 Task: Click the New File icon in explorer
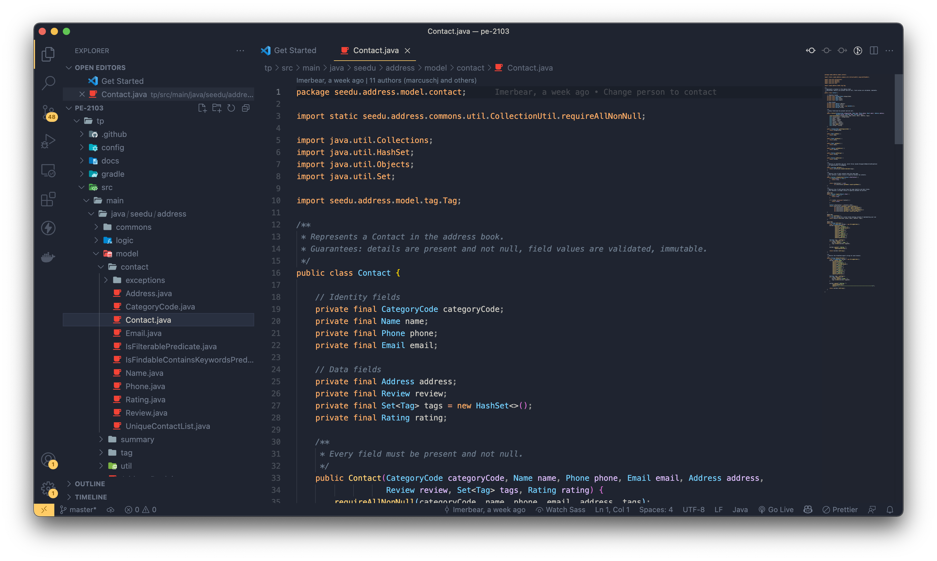click(202, 108)
